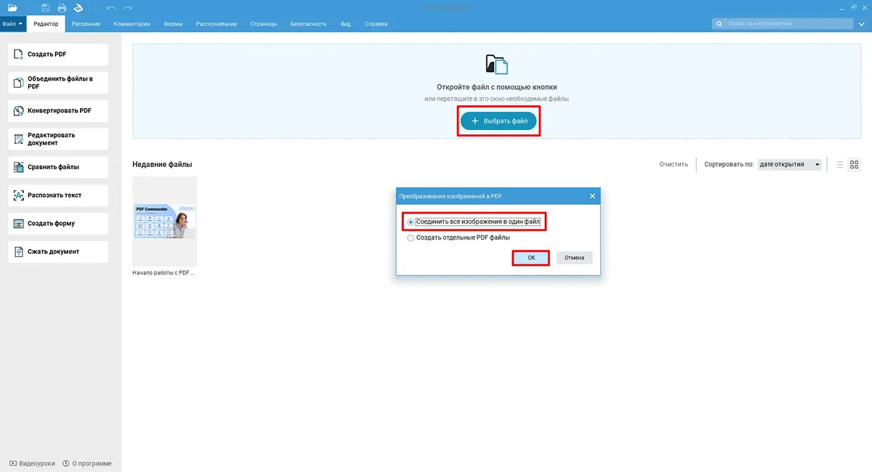Screen dimensions: 872x472
Task: Select "Соединить все изображения в один файл" option
Action: 411,221
